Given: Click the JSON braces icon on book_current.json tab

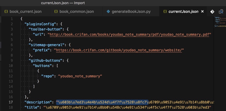Looking at the screenshot, I should coord(6,11).
